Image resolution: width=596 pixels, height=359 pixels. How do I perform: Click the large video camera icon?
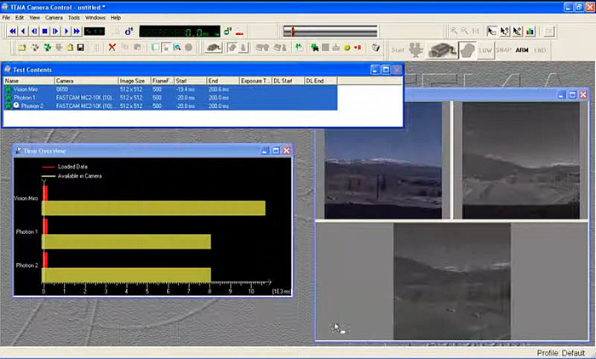[442, 50]
